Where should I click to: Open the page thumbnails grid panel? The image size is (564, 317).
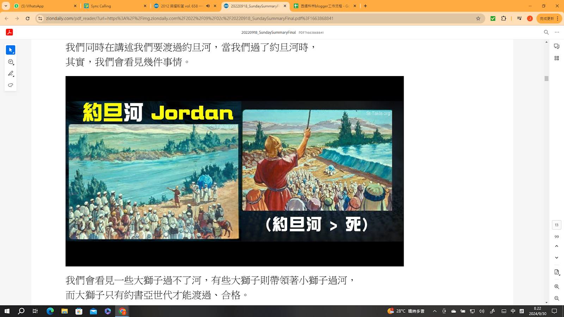[x=557, y=58]
